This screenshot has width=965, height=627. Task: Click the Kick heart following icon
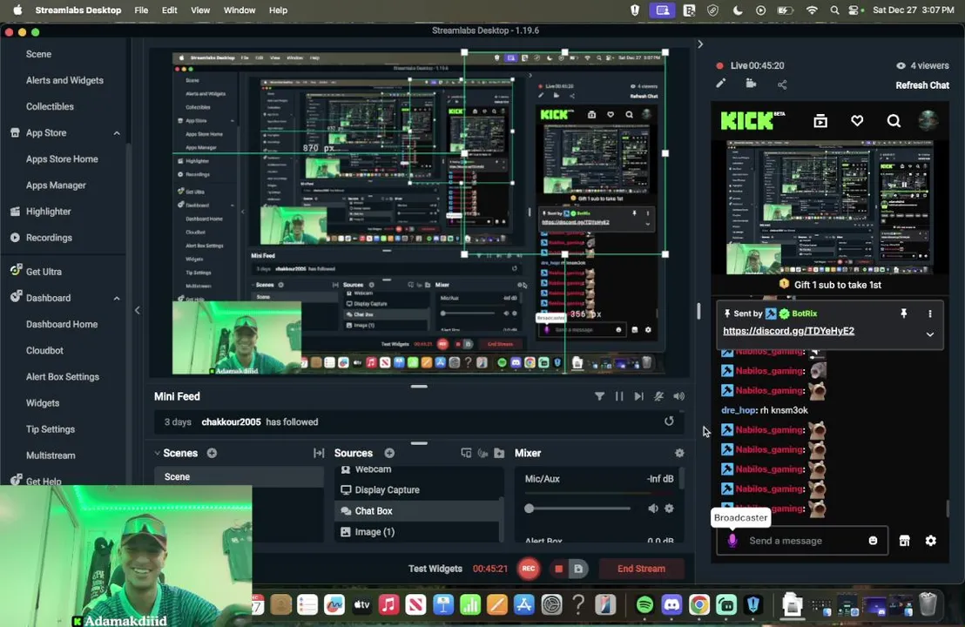point(857,120)
